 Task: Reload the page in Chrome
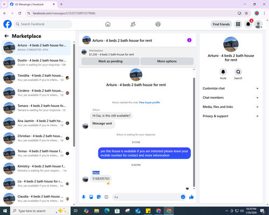click(x=20, y=13)
